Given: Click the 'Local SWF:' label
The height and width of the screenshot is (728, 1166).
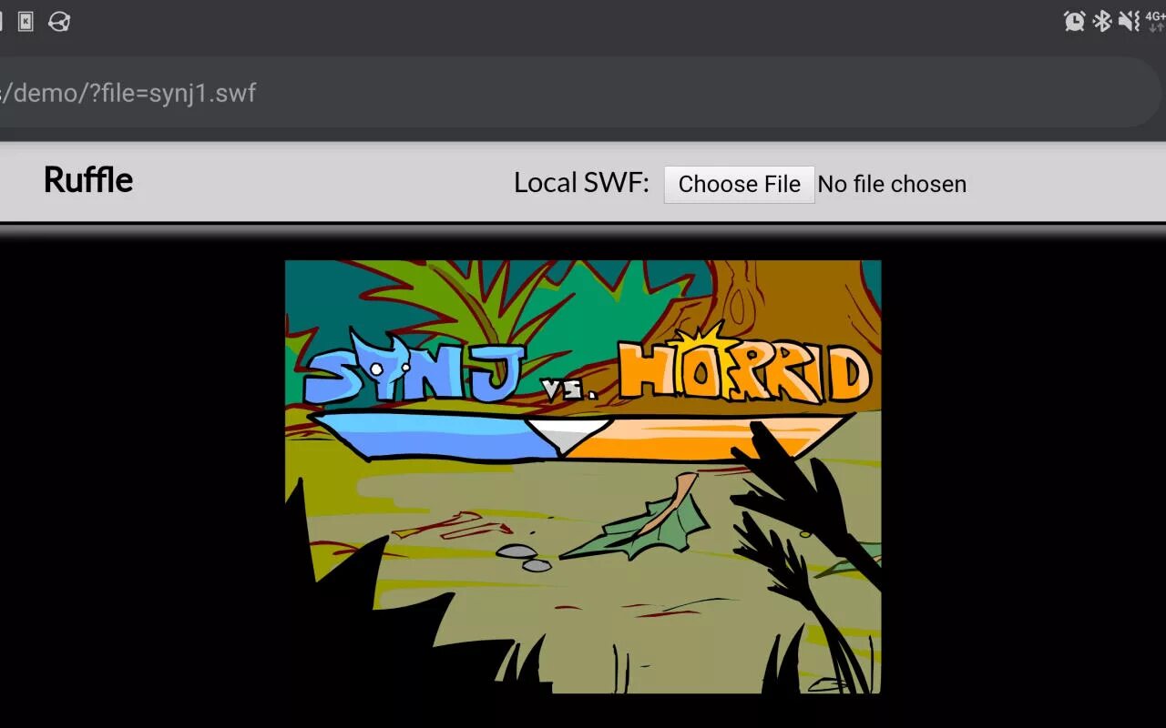Looking at the screenshot, I should [581, 183].
